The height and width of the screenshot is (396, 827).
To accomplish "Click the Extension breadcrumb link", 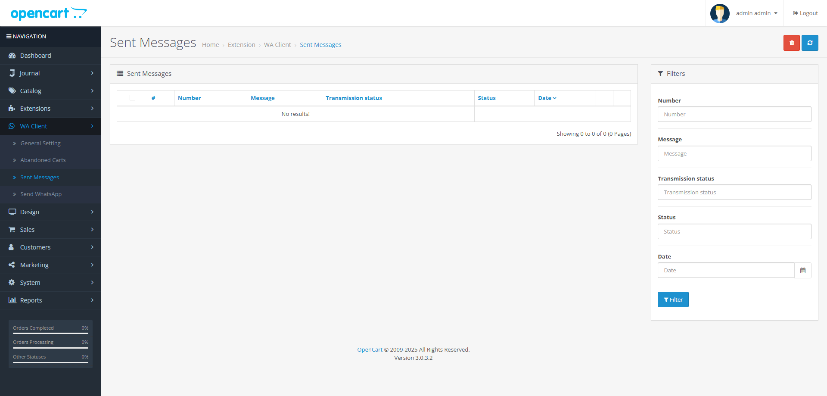I will click(x=241, y=45).
